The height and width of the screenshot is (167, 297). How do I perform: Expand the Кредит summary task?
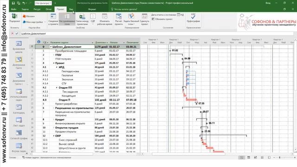(x=54, y=120)
